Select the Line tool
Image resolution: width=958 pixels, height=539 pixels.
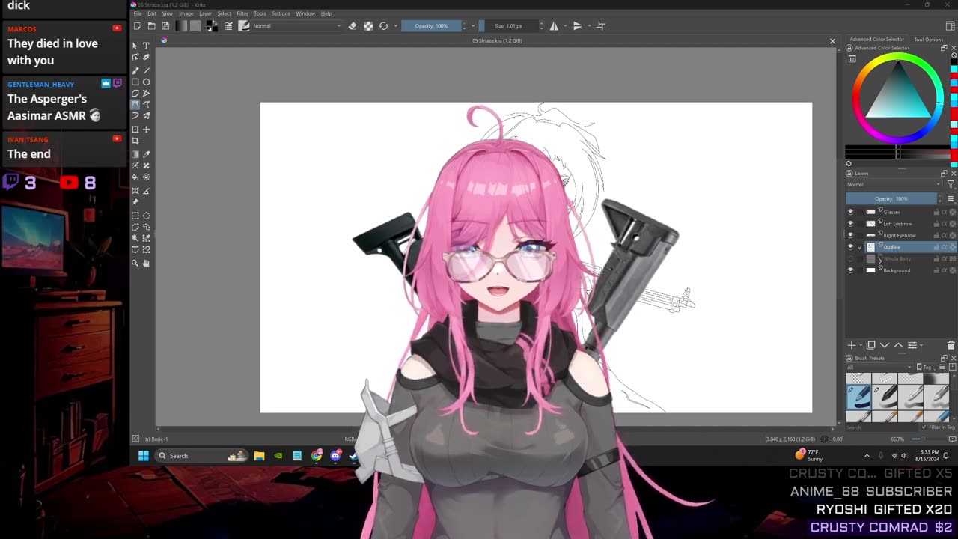pos(146,70)
